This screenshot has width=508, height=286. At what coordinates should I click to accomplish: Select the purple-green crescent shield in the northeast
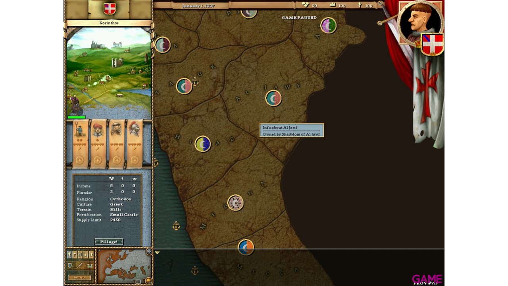[329, 25]
